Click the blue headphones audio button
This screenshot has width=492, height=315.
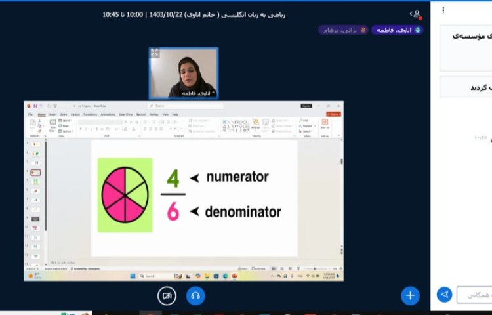(195, 296)
